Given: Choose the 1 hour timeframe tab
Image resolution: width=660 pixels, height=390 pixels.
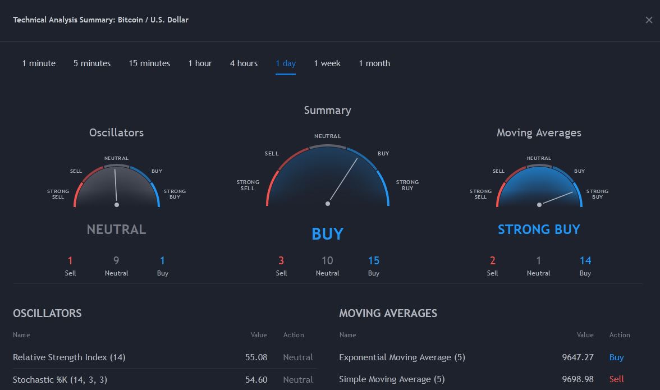Looking at the screenshot, I should coord(200,63).
